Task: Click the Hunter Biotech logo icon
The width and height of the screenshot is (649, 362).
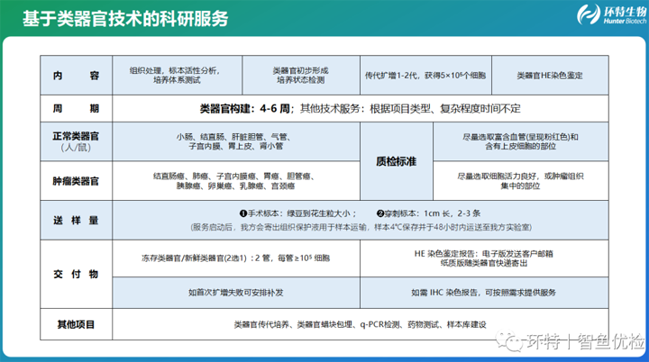Action: (x=589, y=14)
